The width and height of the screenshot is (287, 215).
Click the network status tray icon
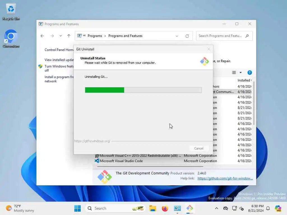coord(234,208)
